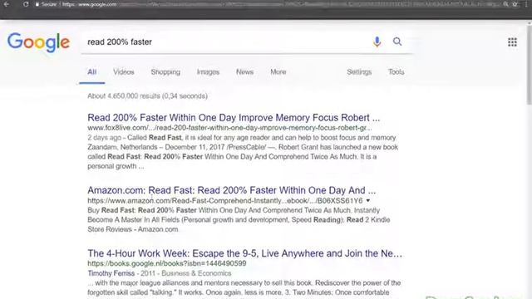Click the 'About 4.650.000 results' text
Image resolution: width=532 pixels, height=299 pixels.
pyautogui.click(x=147, y=96)
